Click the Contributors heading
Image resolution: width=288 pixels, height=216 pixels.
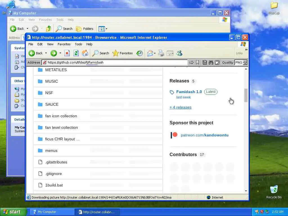click(183, 155)
